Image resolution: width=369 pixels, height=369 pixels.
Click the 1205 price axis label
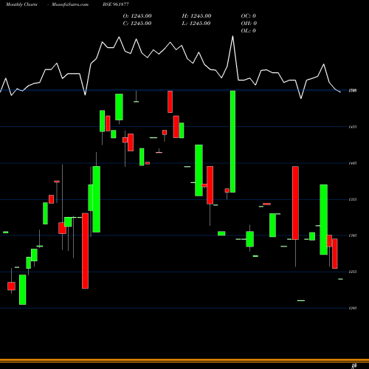point(353,308)
